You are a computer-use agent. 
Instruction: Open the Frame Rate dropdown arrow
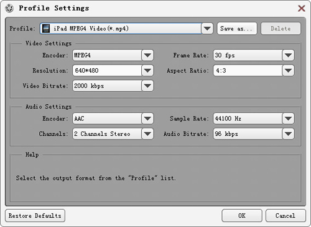288,55
